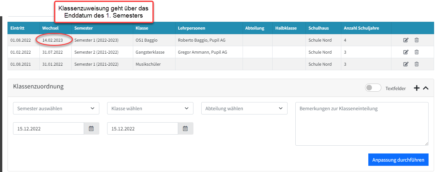The height and width of the screenshot is (172, 438).
Task: Edit the OS1 Baggio class row
Action: coord(406,40)
